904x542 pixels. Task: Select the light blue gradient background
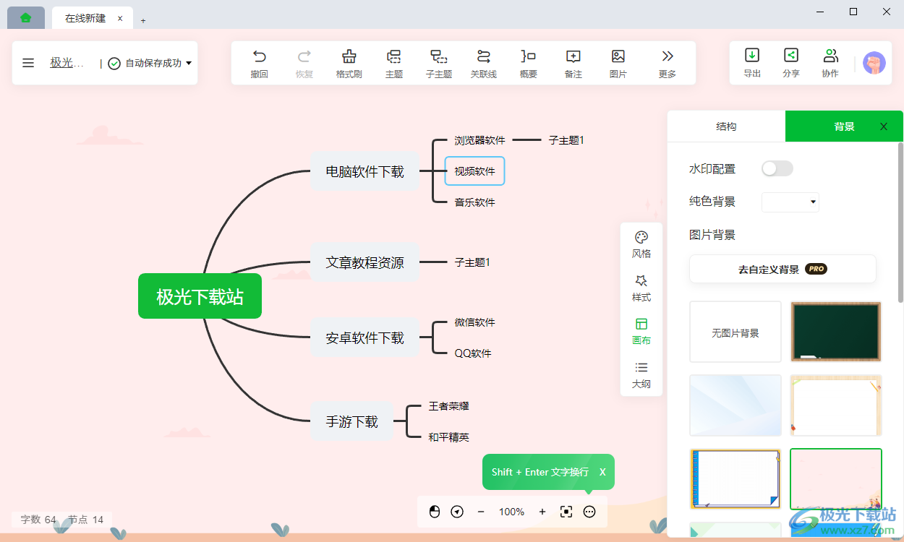735,405
